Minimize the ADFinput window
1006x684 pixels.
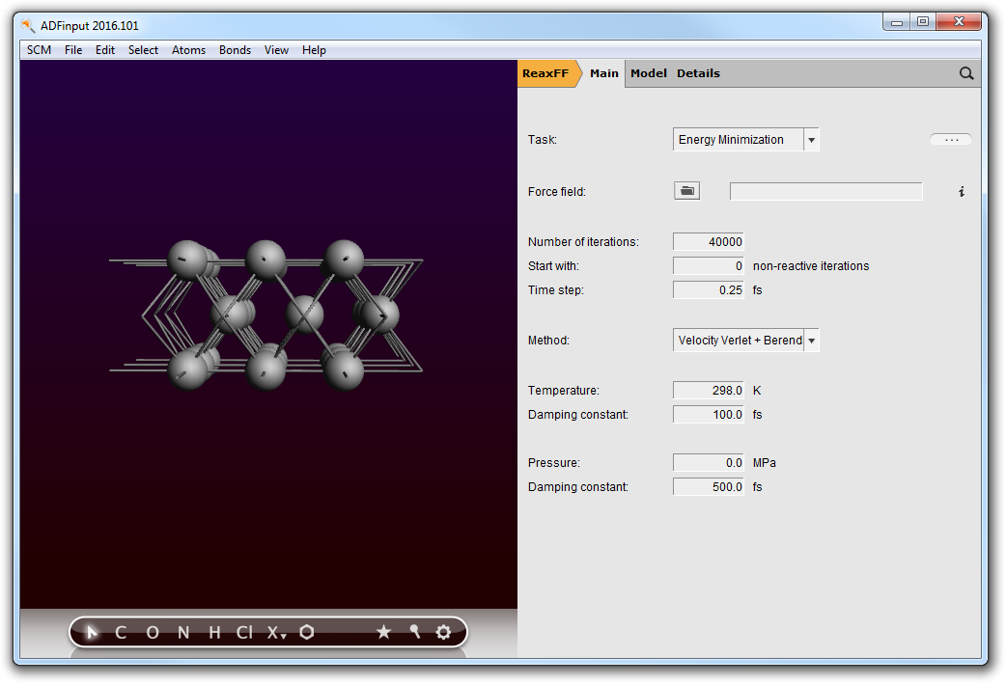[897, 22]
